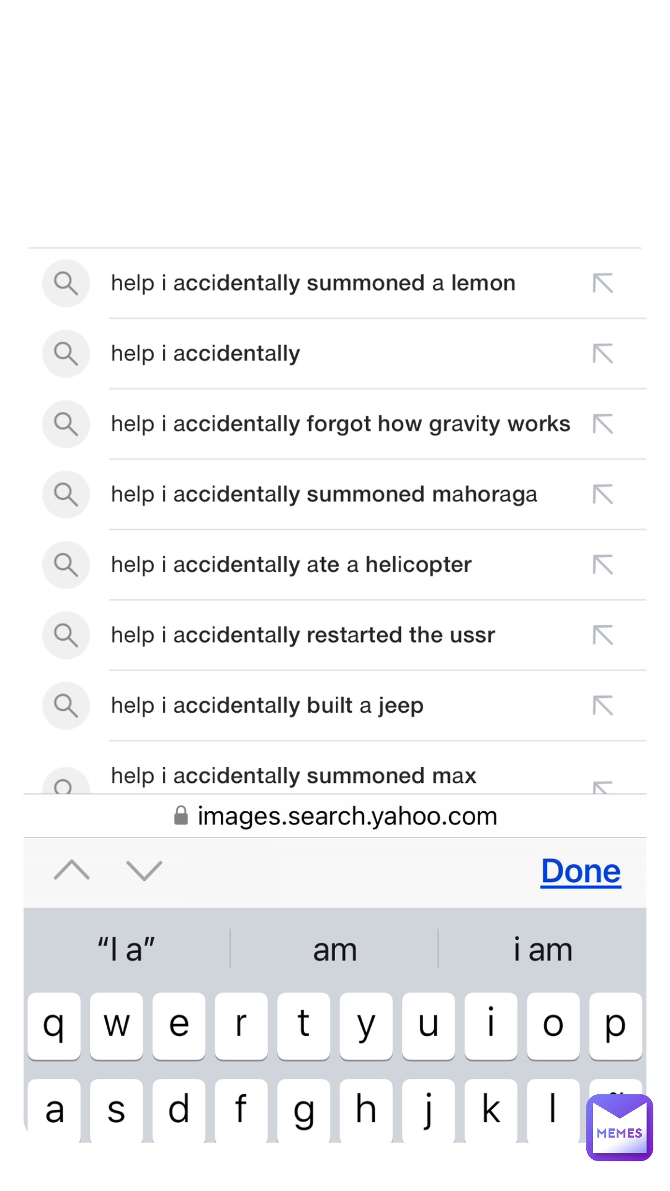This screenshot has width=670, height=1191.
Task: Tap the images.search.yahoo.com address bar
Action: 335,816
